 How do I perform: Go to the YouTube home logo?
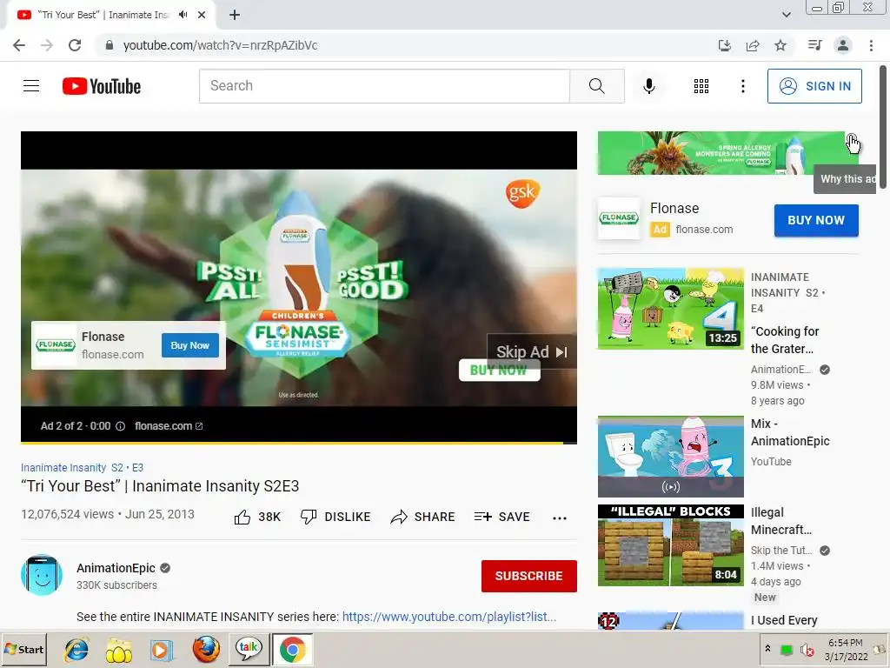[102, 86]
